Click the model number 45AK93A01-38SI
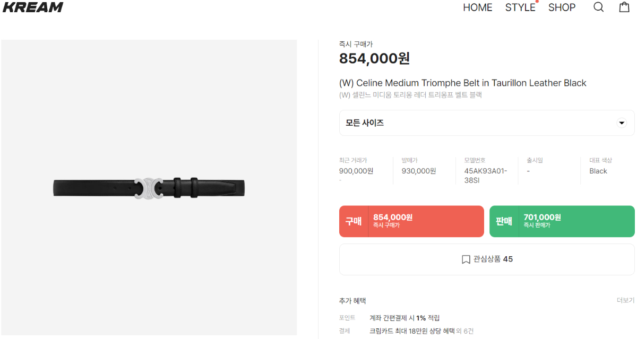The image size is (637, 339). pyautogui.click(x=485, y=176)
